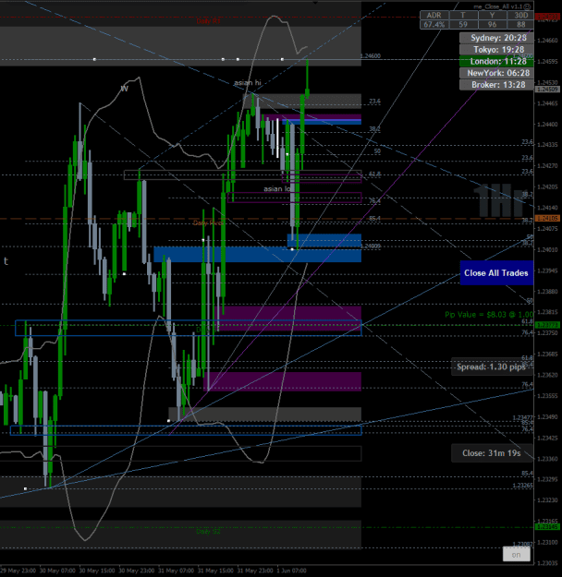Click the Spread: 1.30 pips label

pos(491,367)
